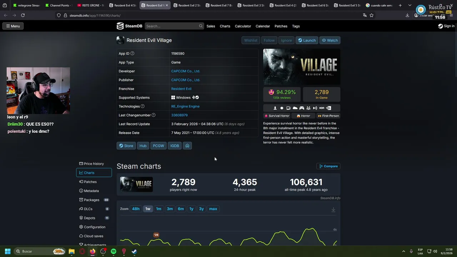Set chart zoom to 1y
The width and height of the screenshot is (457, 257).
[191, 209]
